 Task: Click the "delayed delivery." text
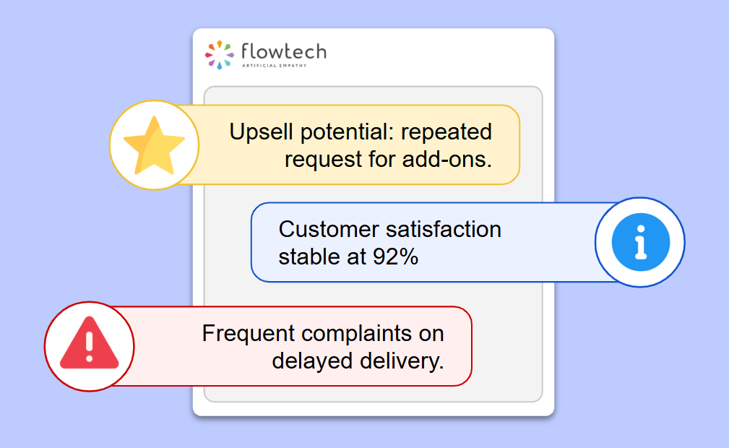click(358, 360)
